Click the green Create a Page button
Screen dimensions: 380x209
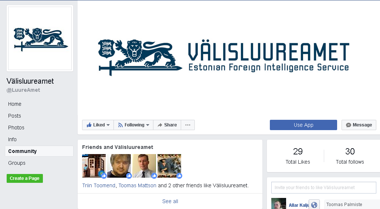25,178
